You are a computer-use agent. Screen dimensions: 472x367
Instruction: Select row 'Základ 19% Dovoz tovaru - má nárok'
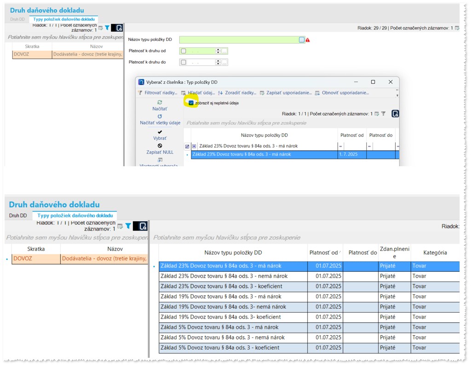point(233,297)
